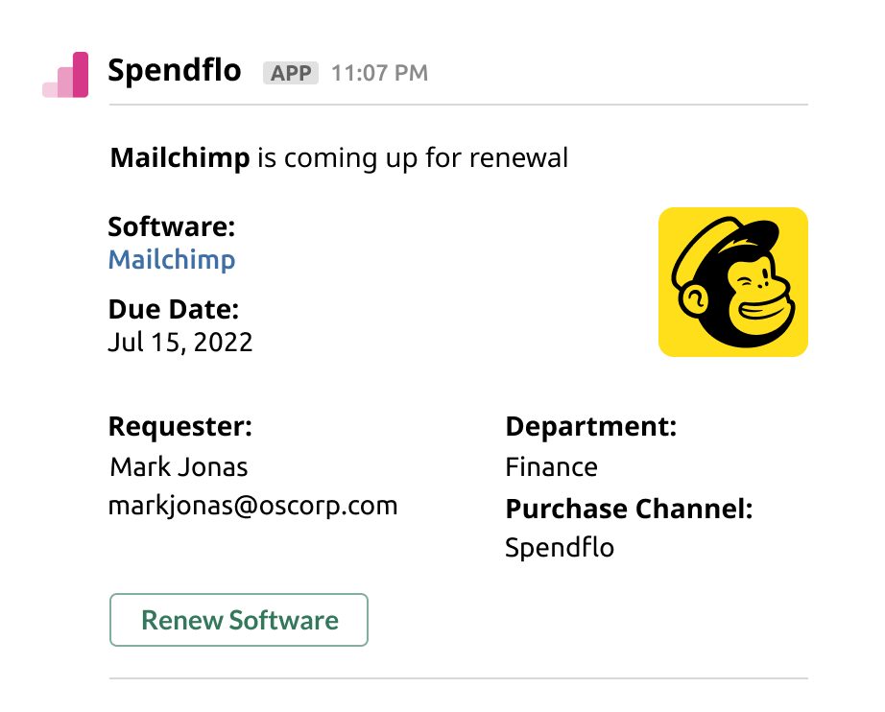
Task: Click the Requester: heading
Action: [x=179, y=427]
